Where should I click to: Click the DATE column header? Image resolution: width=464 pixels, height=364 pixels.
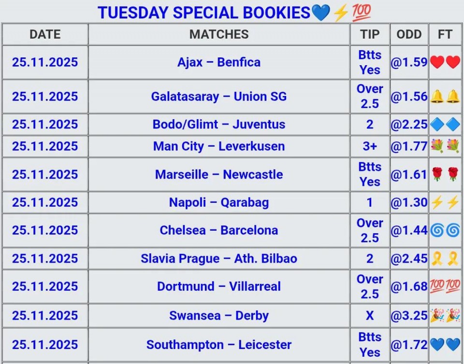click(x=45, y=34)
